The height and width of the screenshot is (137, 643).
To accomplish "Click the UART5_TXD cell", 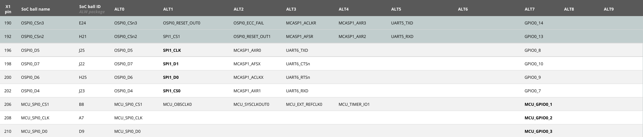I will (402, 23).
